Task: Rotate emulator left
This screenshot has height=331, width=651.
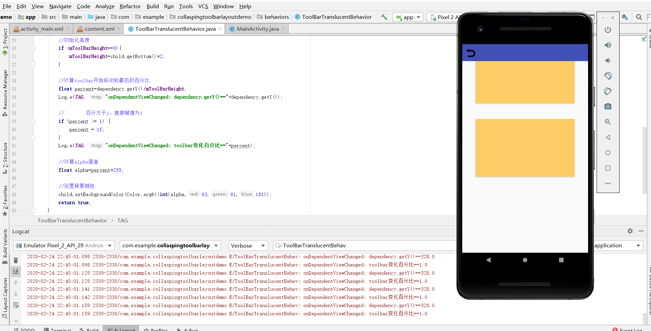Action: point(608,76)
